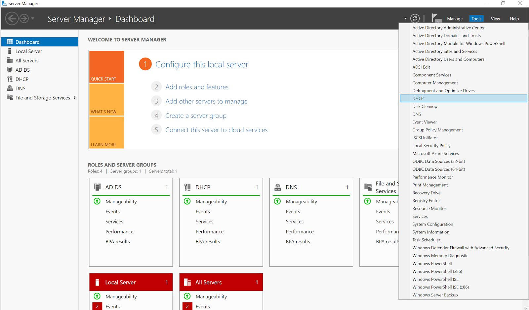Click Local Server Manageability status icon
The image size is (529, 310).
(97, 296)
